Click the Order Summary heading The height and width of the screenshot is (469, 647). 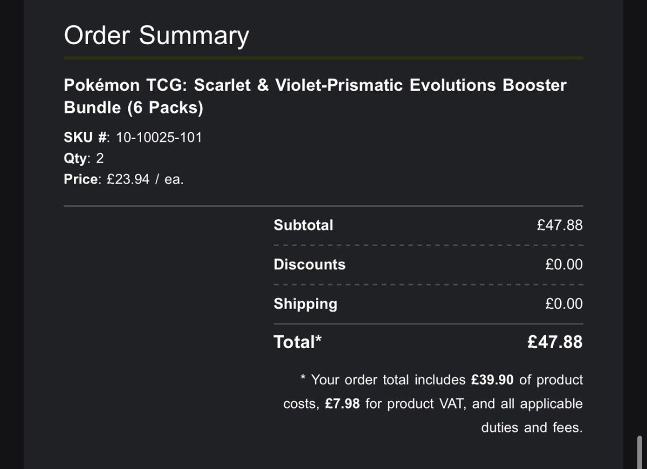click(x=156, y=36)
